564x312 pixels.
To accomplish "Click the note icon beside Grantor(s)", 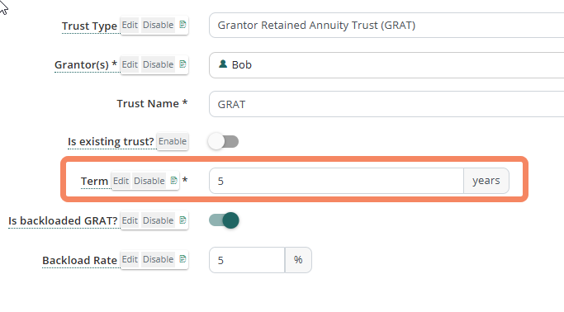I will 182,64.
